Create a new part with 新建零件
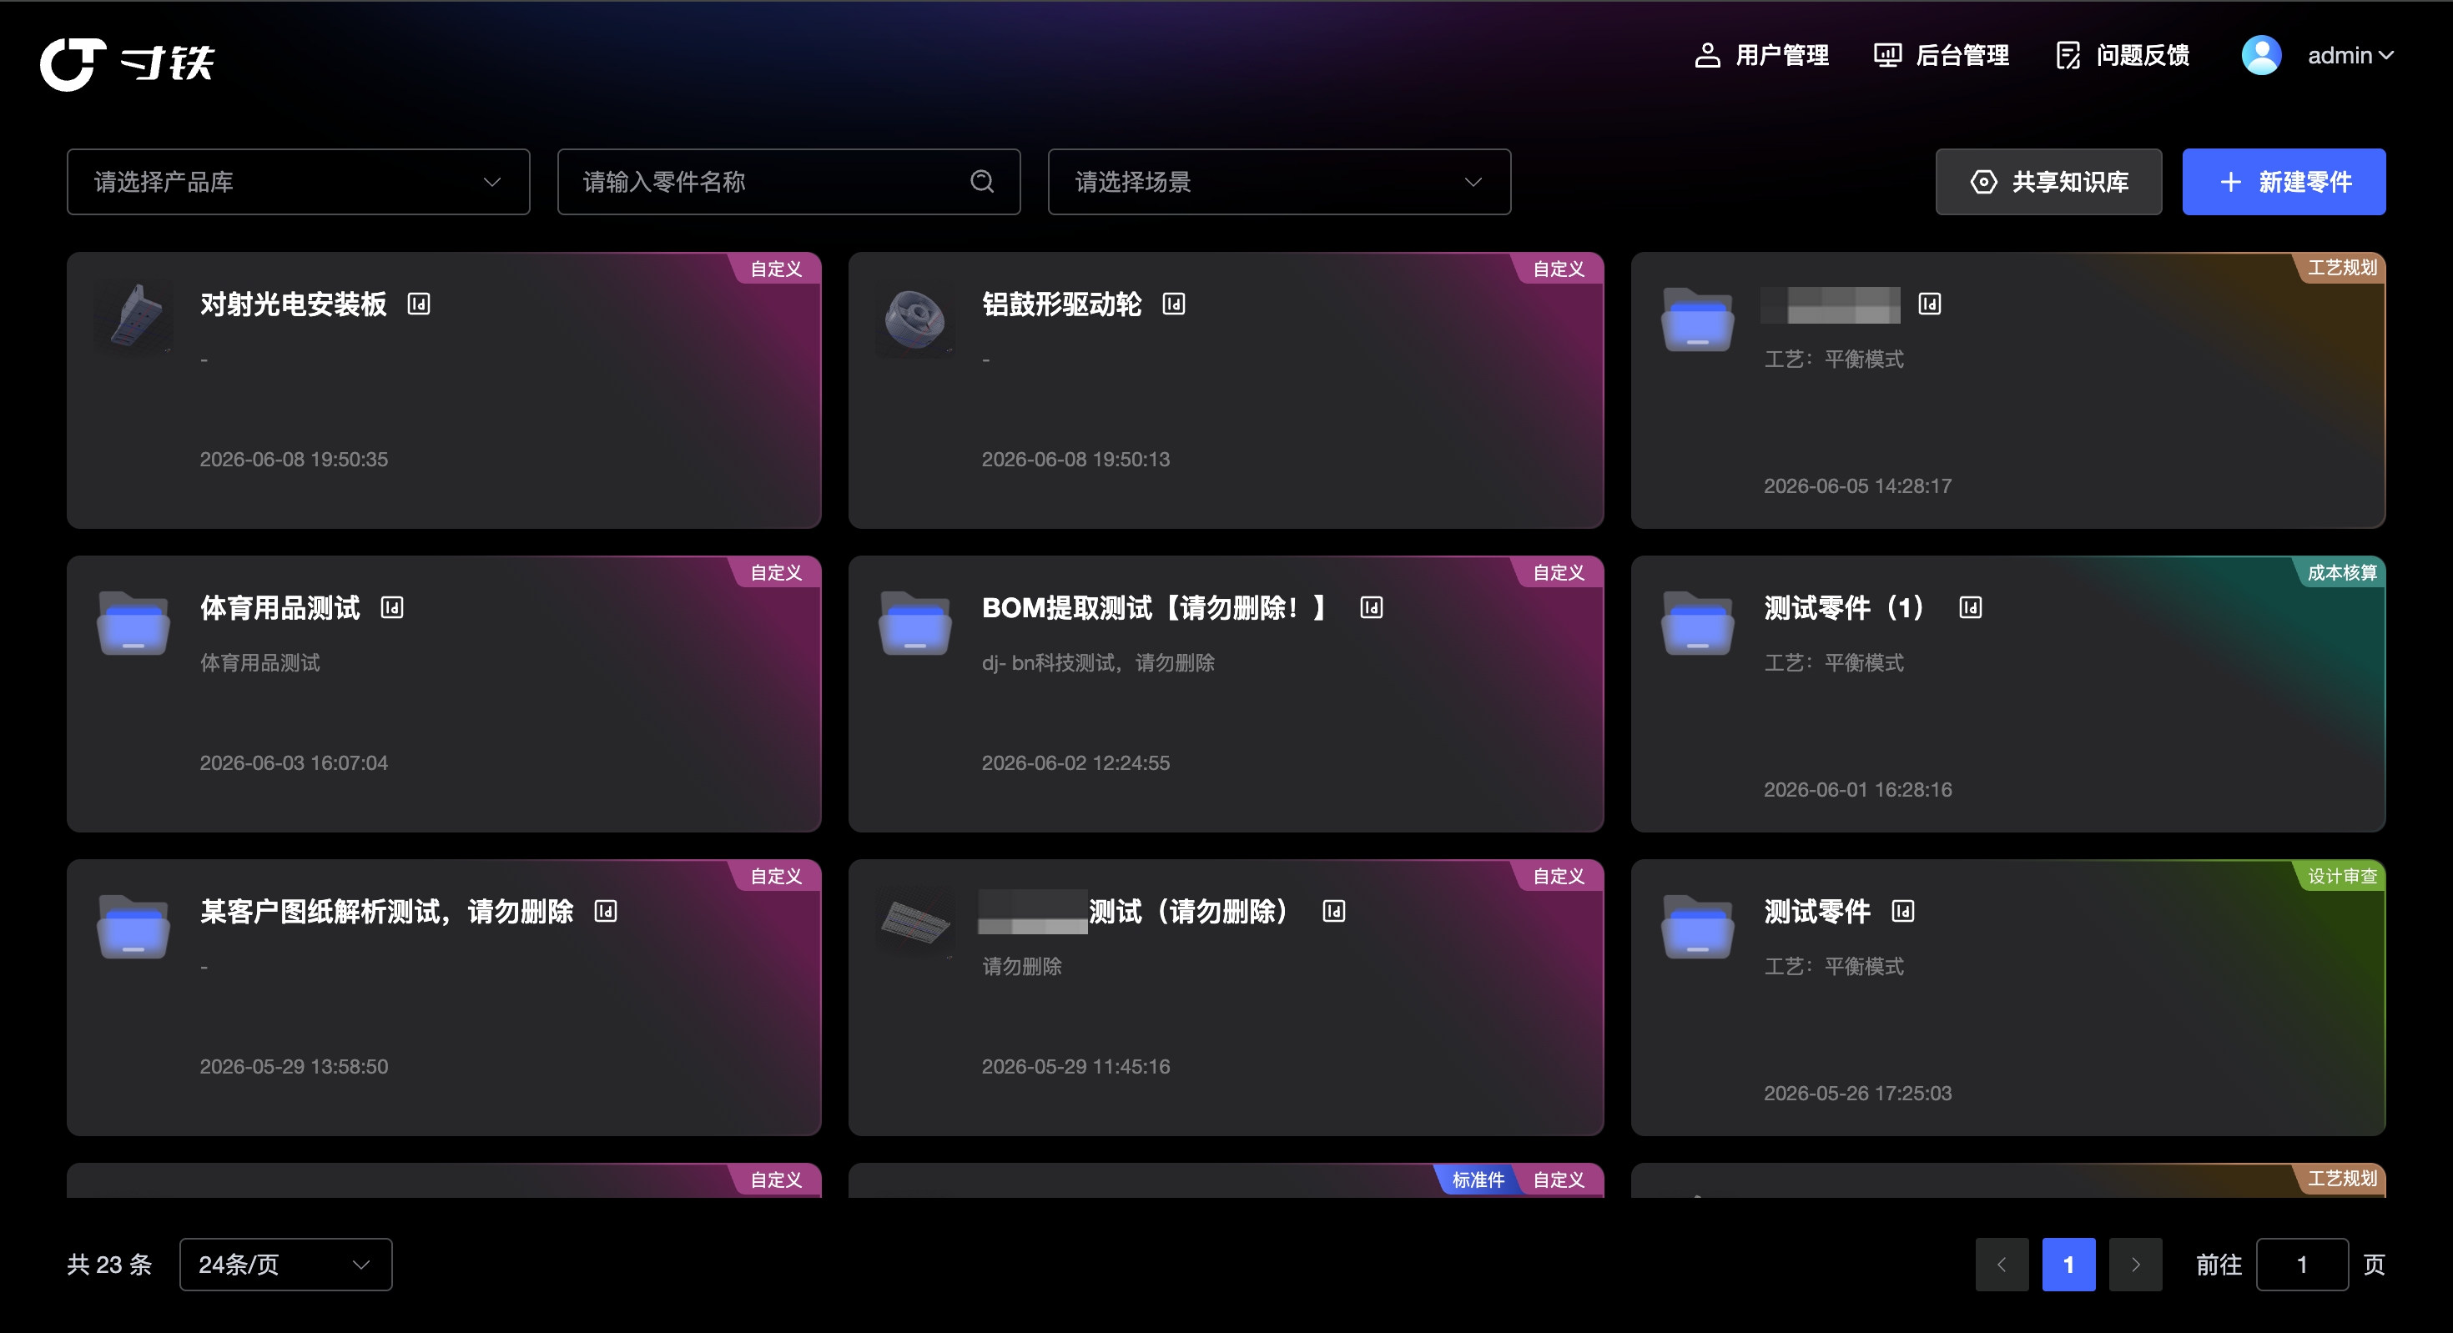Viewport: 2453px width, 1333px height. tap(2284, 182)
